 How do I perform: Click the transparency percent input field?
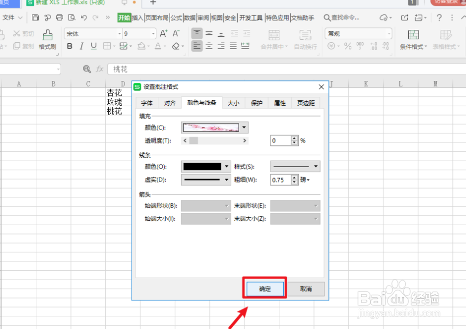click(281, 141)
